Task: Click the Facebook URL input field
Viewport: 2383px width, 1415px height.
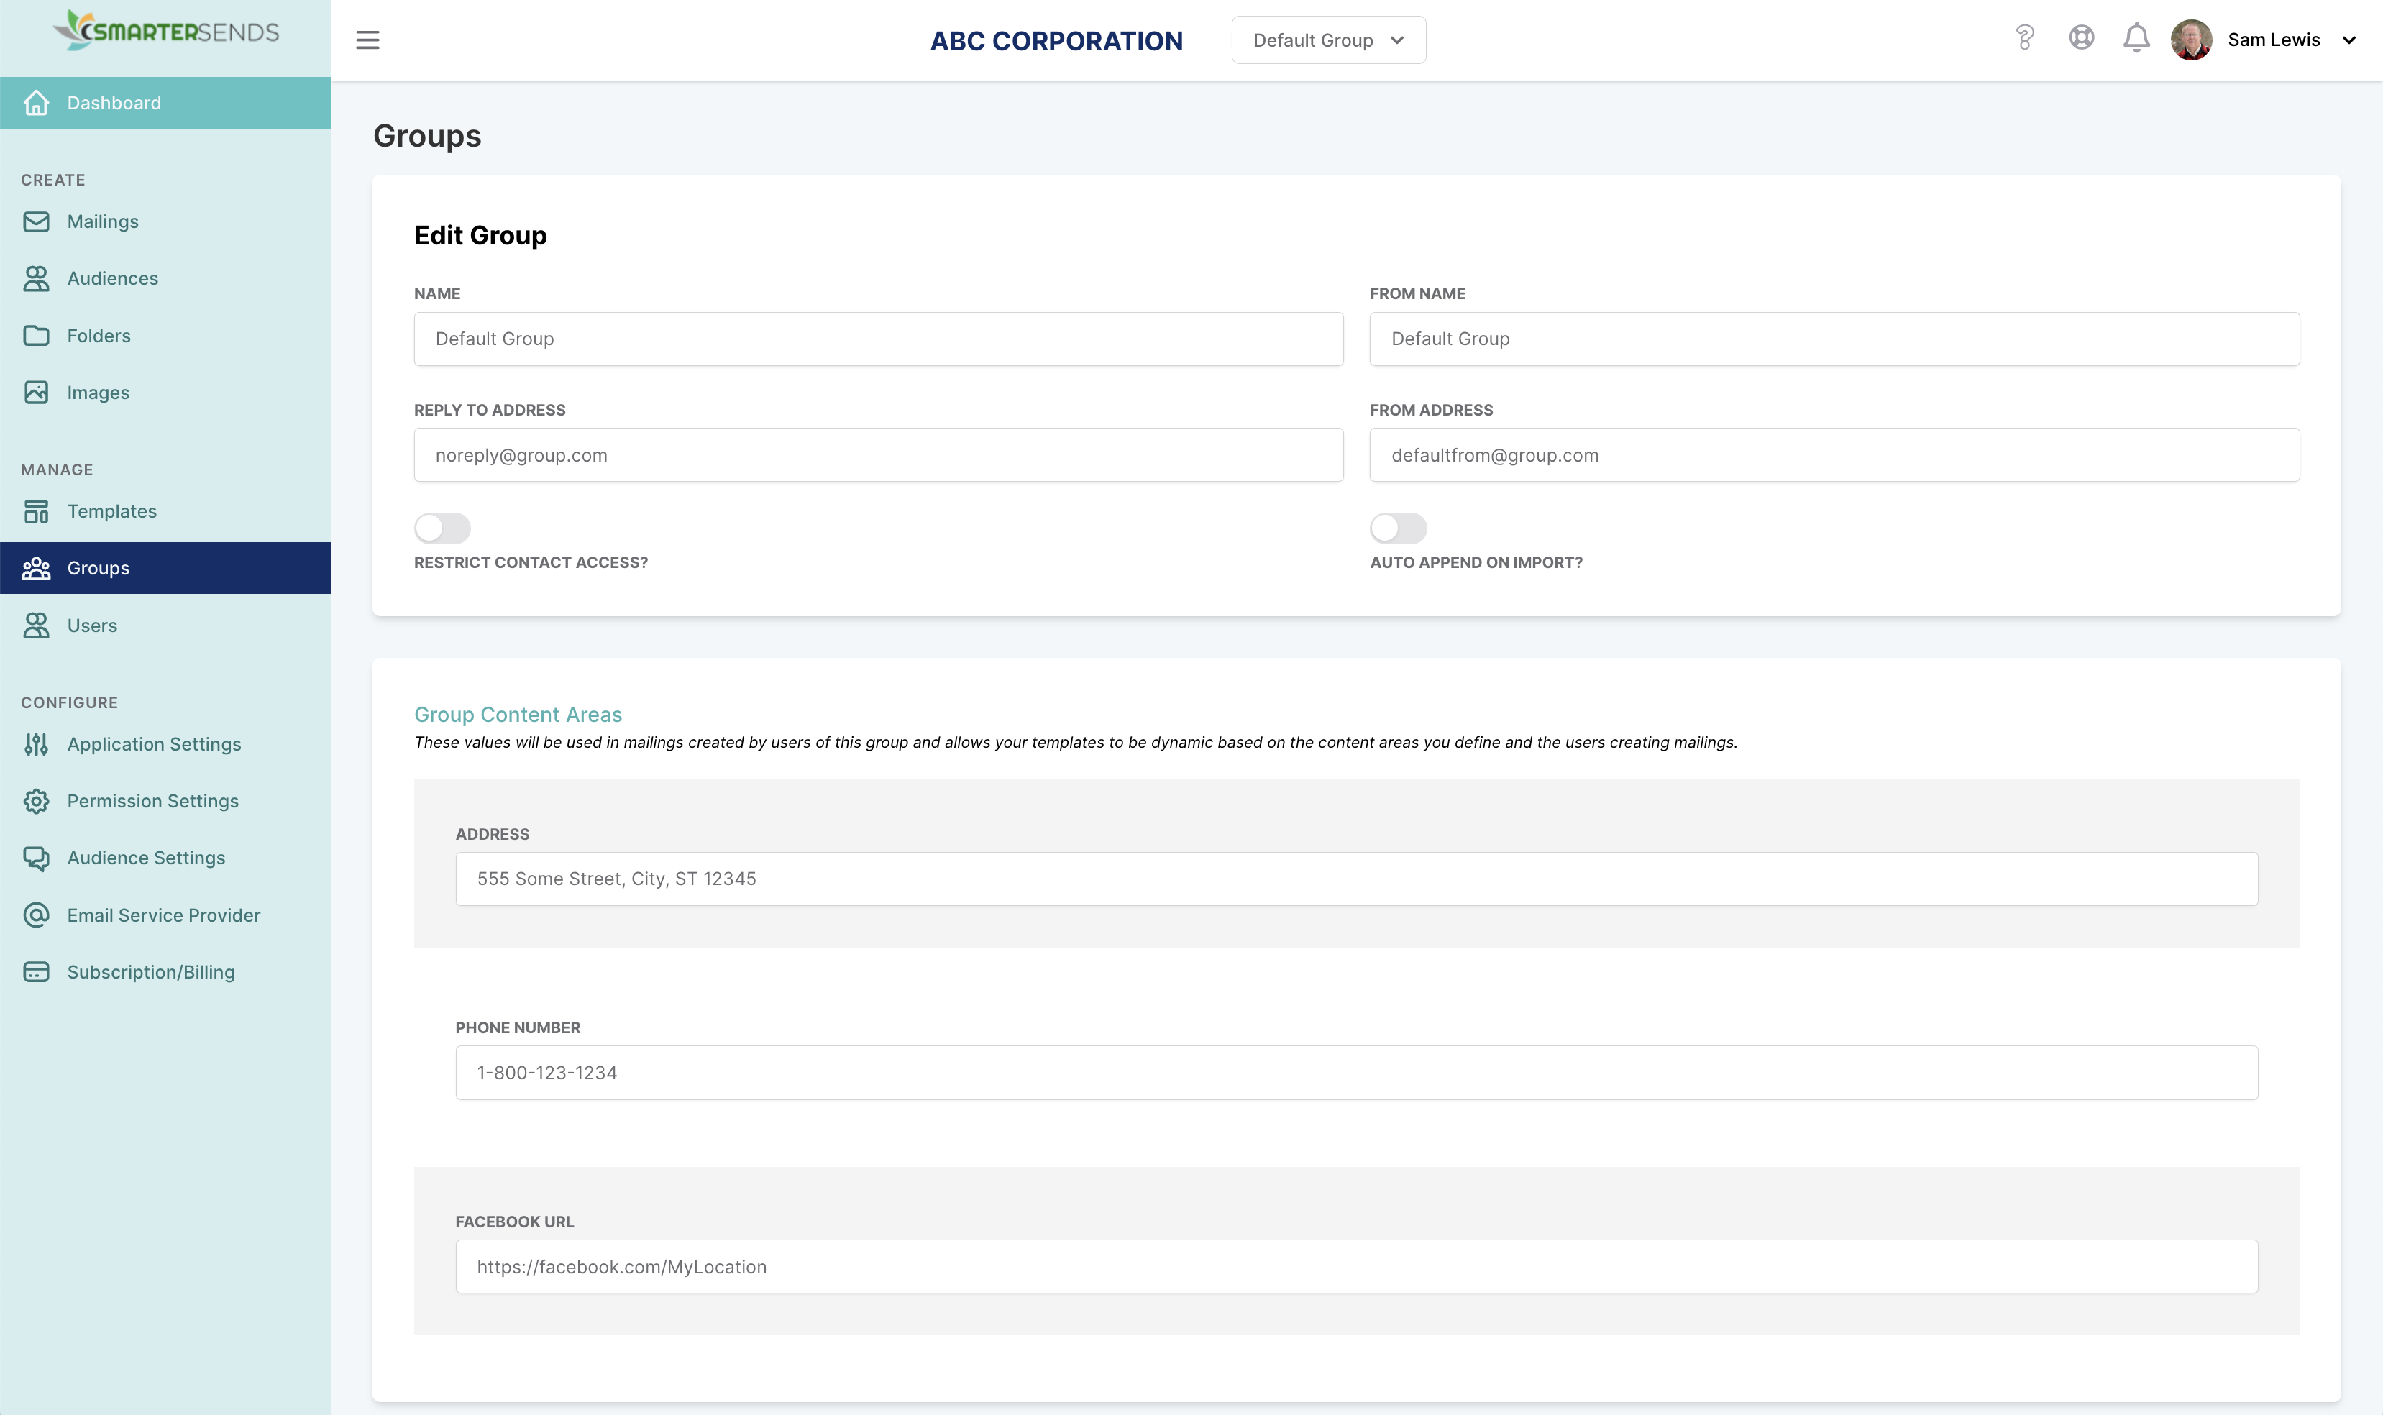Action: [x=1356, y=1266]
